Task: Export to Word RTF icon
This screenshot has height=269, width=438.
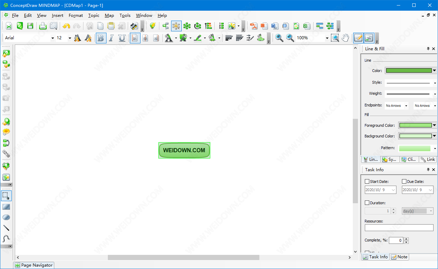Action: [x=275, y=26]
